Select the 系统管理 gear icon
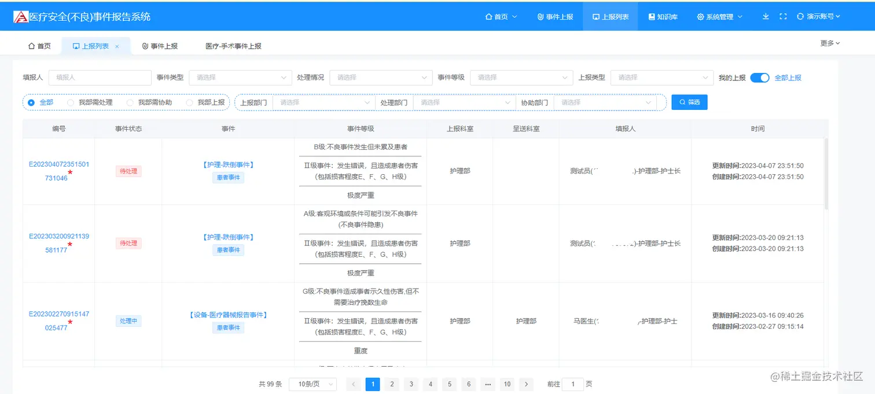Viewport: 875px width, 394px height. (x=700, y=16)
